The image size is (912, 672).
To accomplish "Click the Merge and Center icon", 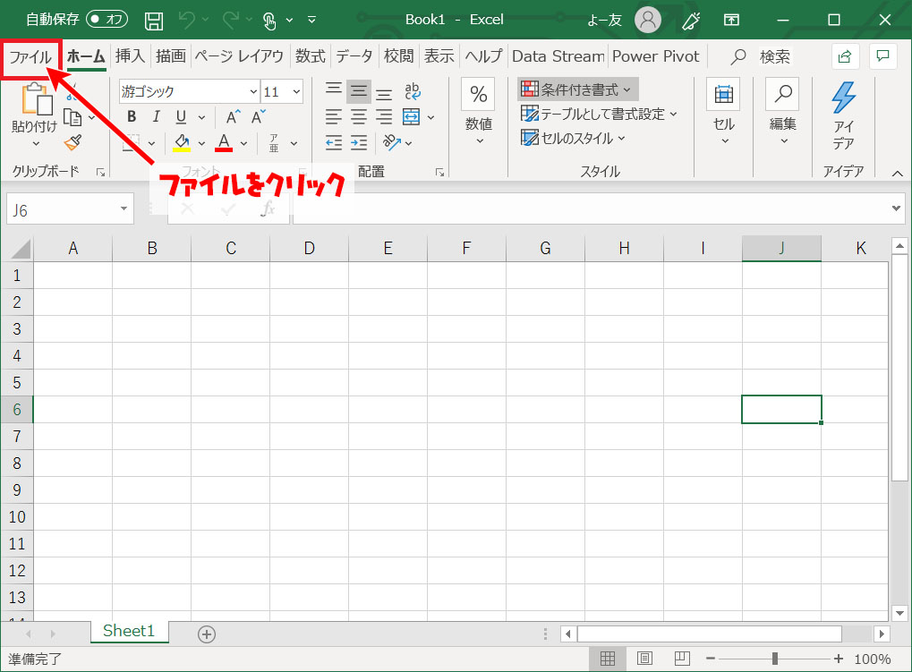I will pyautogui.click(x=411, y=117).
